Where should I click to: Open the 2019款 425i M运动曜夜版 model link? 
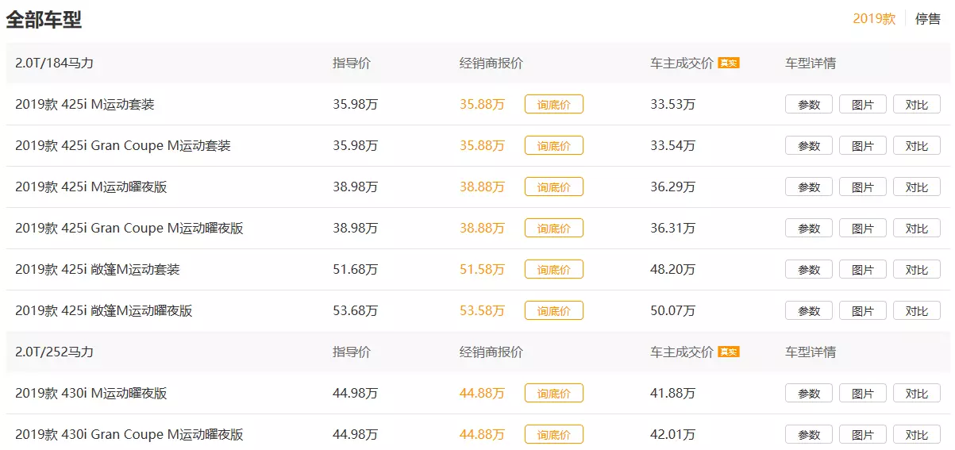91,187
